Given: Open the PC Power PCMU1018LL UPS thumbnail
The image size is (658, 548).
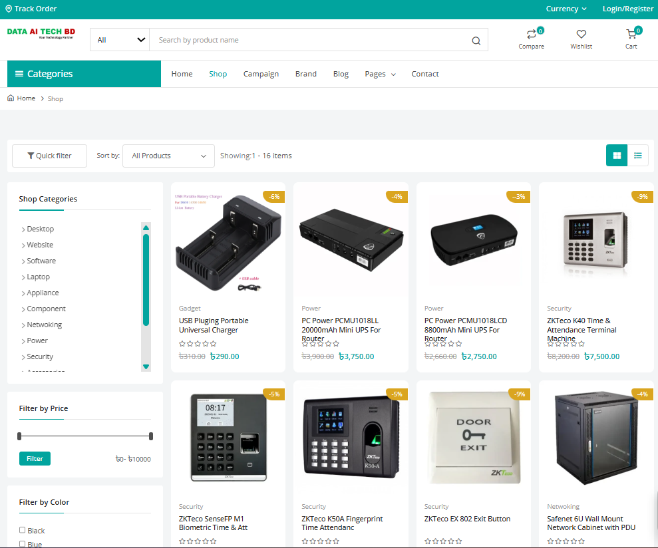Looking at the screenshot, I should pyautogui.click(x=351, y=240).
